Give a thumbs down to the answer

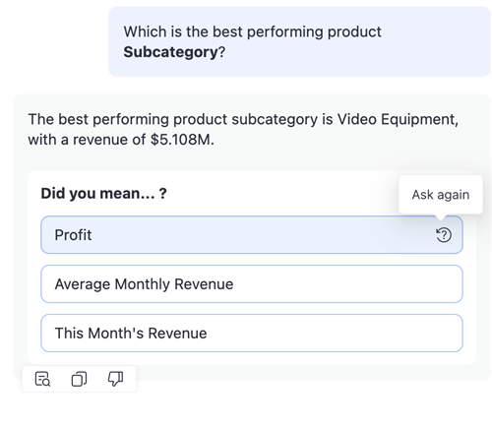click(x=115, y=379)
